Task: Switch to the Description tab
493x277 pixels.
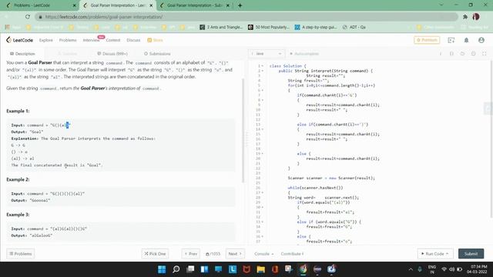Action: 22,54
